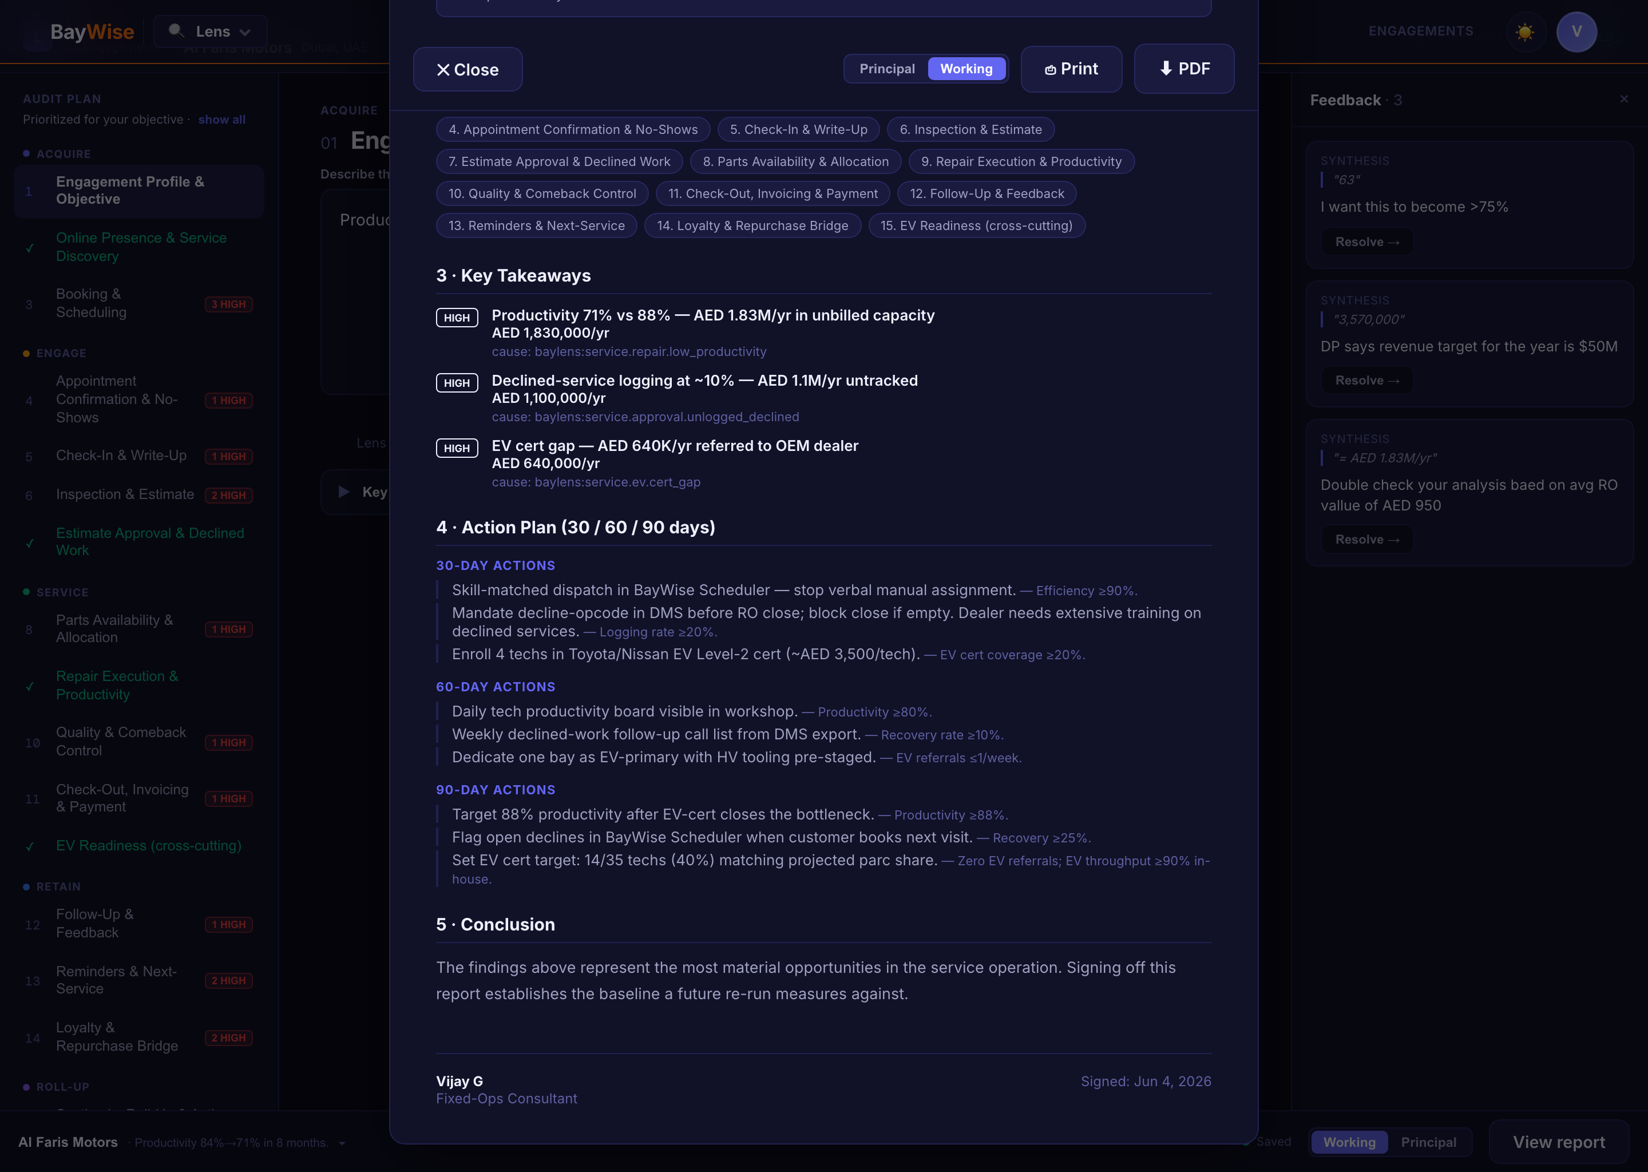Click the 4. Appointment Confirmation & No-Shows chip
The width and height of the screenshot is (1648, 1172).
(x=573, y=130)
